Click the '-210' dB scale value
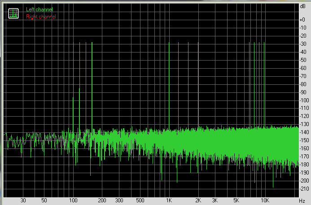This screenshot has width=311, height=205. coord(304,188)
